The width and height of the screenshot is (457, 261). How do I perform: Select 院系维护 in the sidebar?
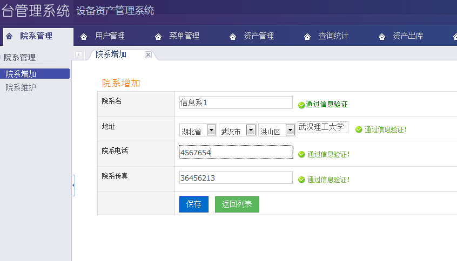pos(21,87)
